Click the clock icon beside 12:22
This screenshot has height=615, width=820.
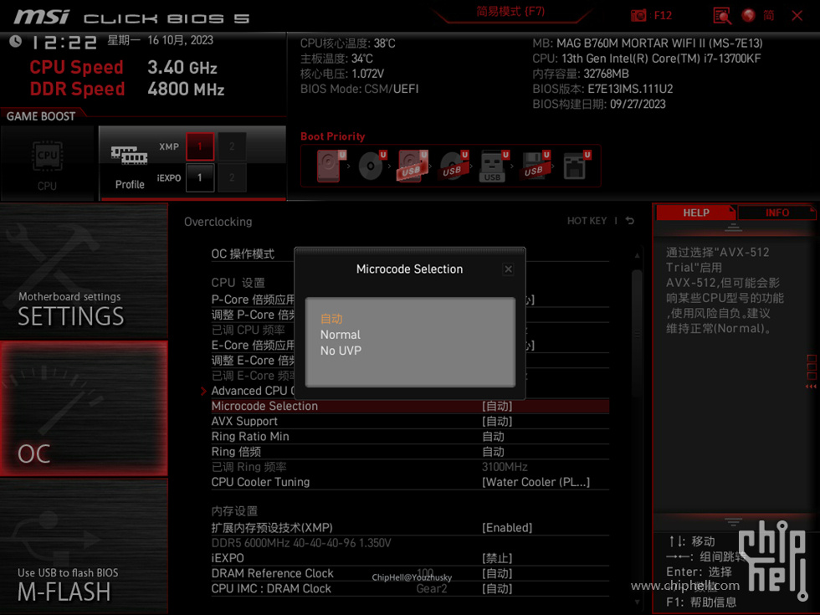click(15, 41)
